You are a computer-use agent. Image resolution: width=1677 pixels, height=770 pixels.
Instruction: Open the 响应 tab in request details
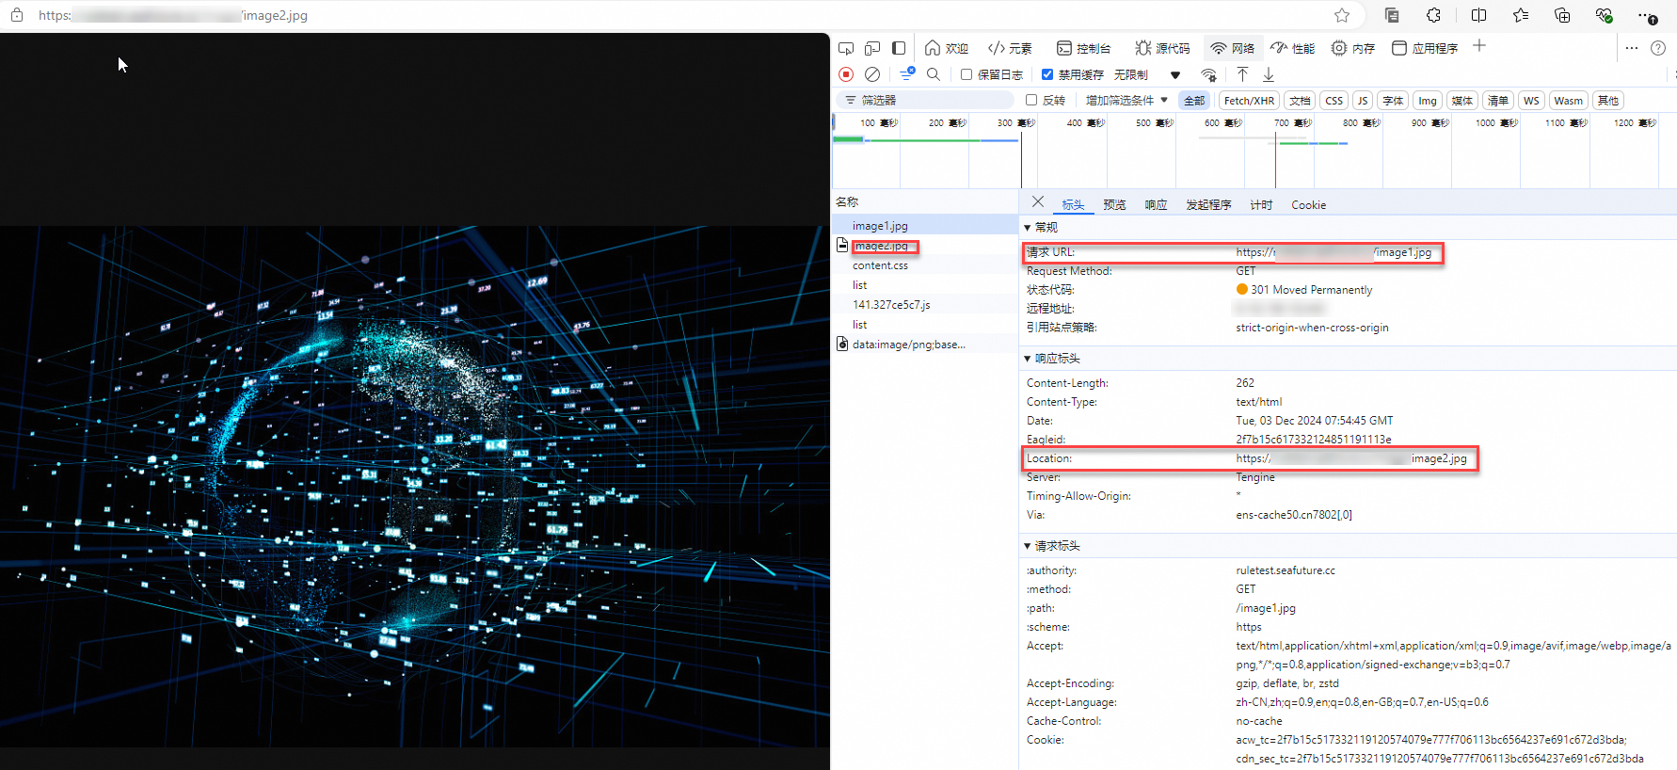coord(1156,205)
